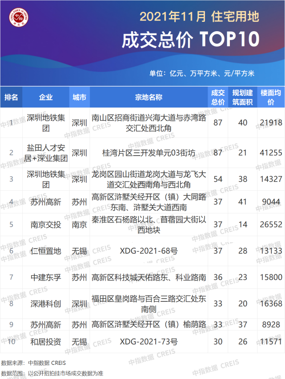This screenshot has width=285, height=379.
Task: Click the 南京 city cell
Action: [x=79, y=225]
